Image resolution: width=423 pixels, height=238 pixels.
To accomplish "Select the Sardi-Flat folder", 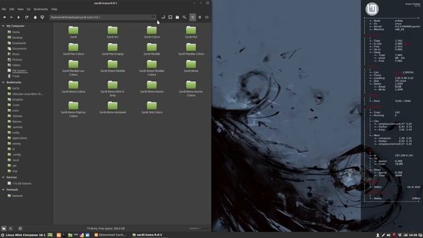I will (191, 32).
